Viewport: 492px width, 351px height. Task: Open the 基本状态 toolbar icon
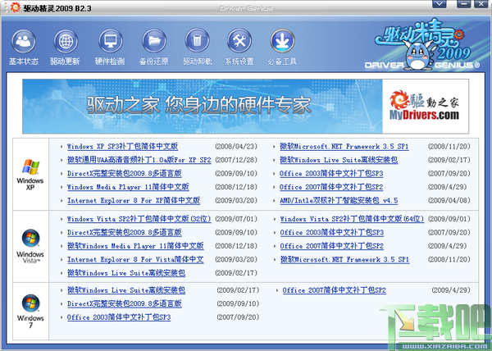click(x=24, y=41)
